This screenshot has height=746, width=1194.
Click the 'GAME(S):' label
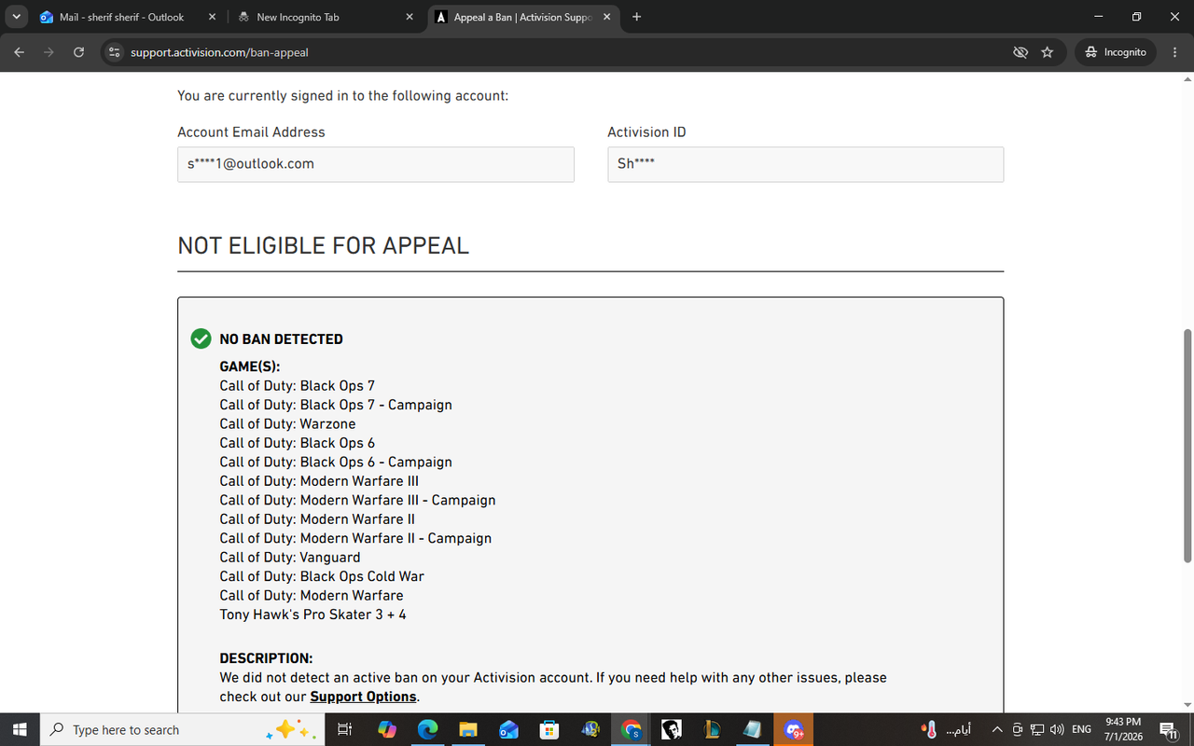[249, 366]
